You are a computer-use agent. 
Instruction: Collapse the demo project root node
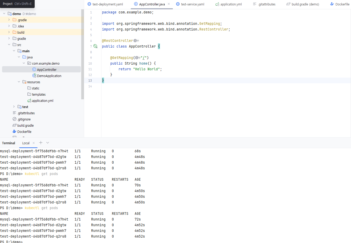tap(4, 13)
